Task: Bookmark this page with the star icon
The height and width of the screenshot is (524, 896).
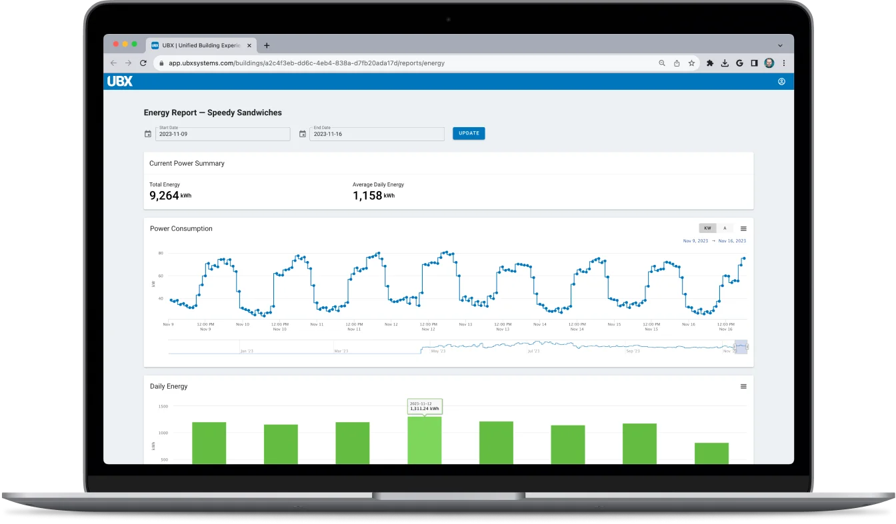Action: coord(691,63)
